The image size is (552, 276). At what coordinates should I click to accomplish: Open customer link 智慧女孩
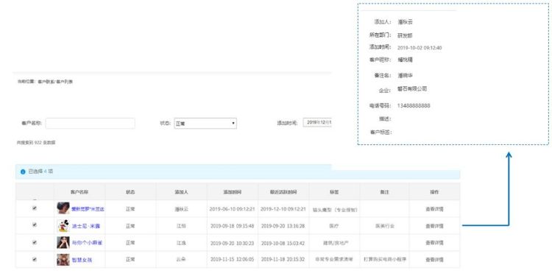82,260
